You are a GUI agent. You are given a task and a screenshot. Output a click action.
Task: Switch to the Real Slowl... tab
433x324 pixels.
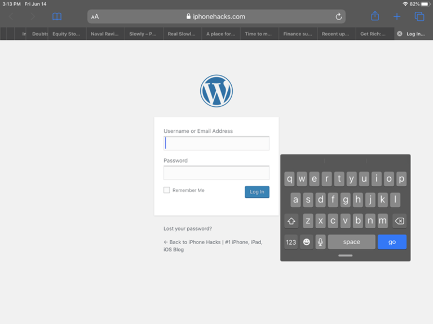[182, 34]
